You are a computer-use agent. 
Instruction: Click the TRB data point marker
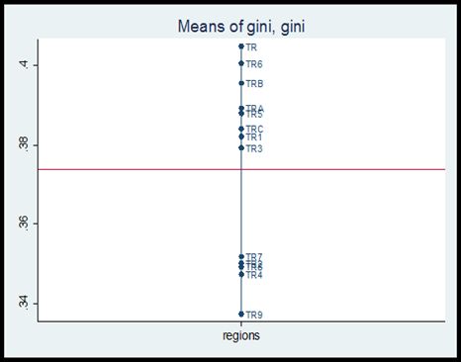pyautogui.click(x=241, y=83)
